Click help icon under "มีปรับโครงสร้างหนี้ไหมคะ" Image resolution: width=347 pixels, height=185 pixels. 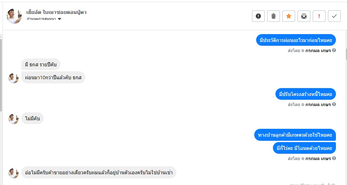tap(334, 104)
